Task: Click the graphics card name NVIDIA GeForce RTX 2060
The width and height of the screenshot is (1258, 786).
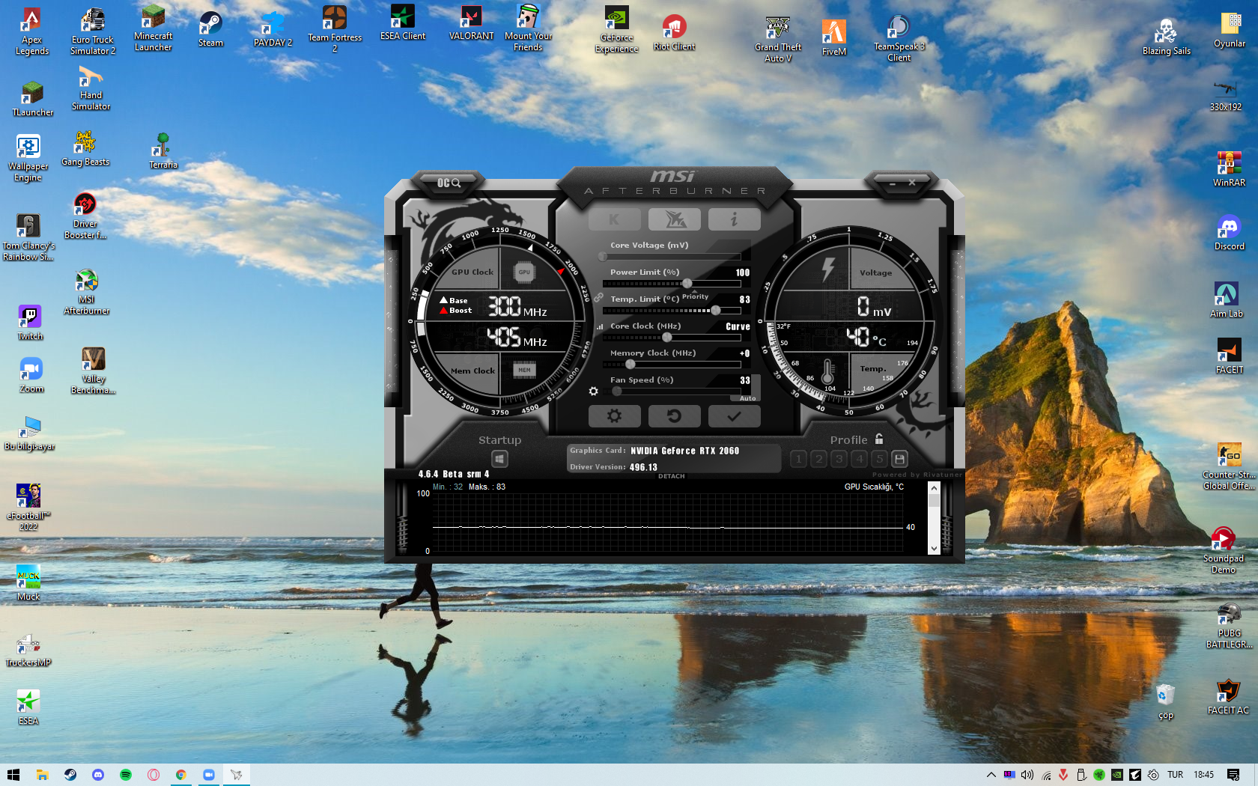Action: tap(684, 451)
